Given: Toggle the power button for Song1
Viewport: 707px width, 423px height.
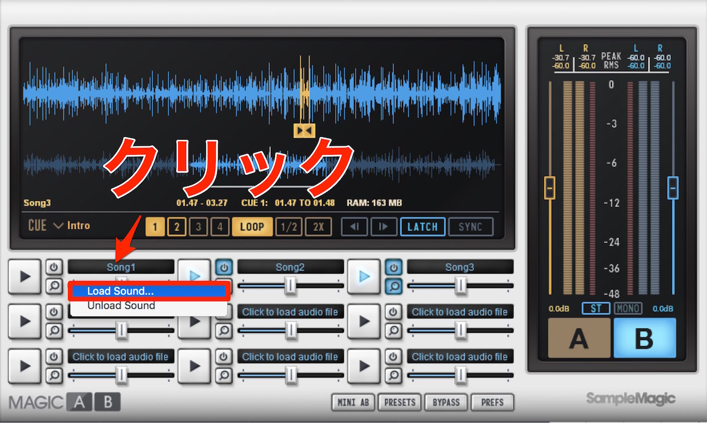Looking at the screenshot, I should click(54, 267).
